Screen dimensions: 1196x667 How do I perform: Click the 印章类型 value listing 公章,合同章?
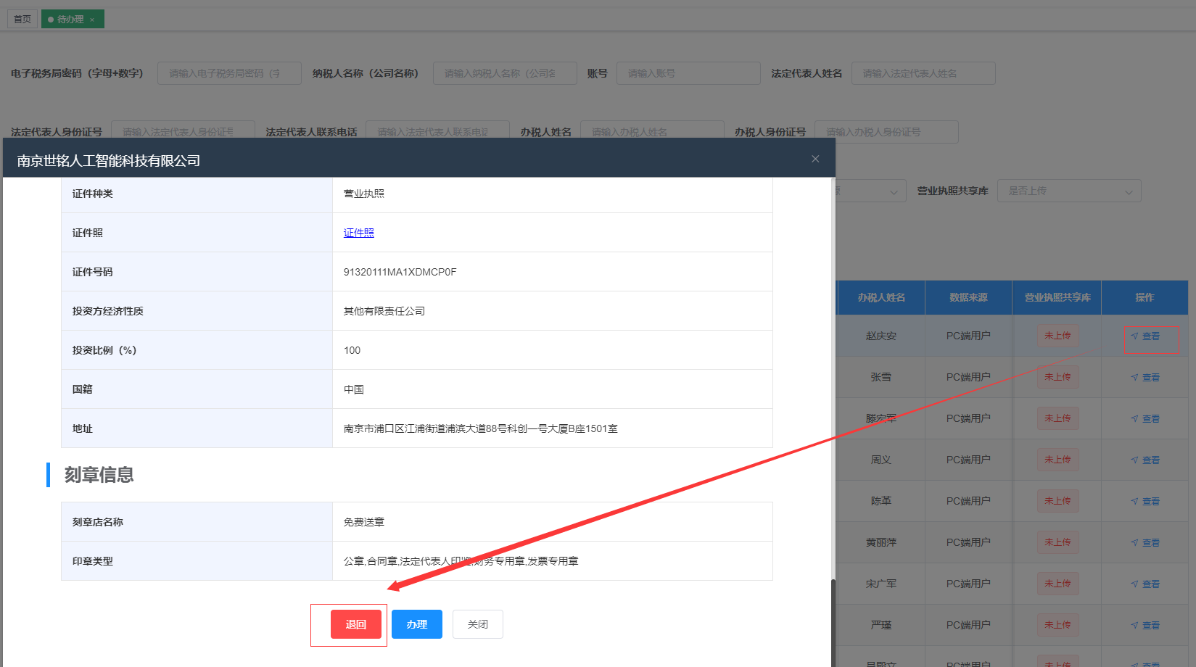[461, 561]
